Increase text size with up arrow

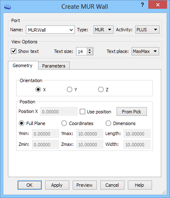(x=90, y=50)
